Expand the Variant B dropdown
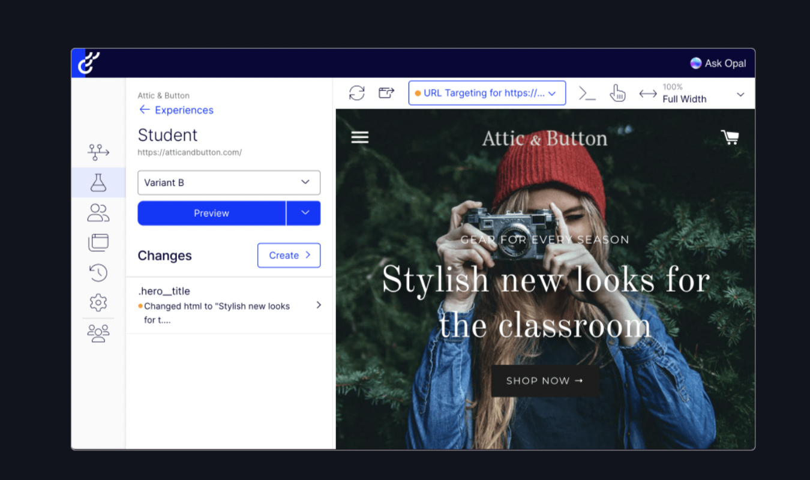 (229, 182)
